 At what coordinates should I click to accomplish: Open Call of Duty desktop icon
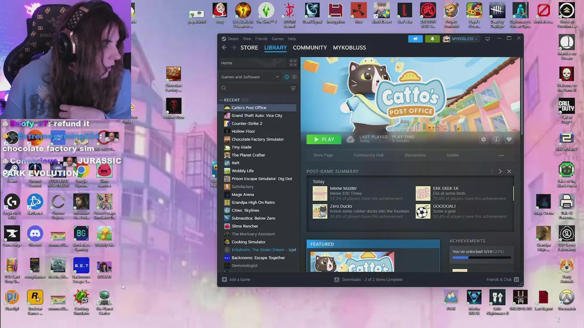pyautogui.click(x=566, y=111)
